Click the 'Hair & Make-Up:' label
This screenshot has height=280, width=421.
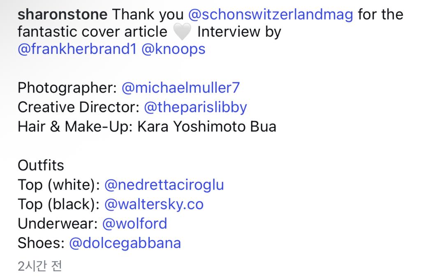(x=75, y=127)
